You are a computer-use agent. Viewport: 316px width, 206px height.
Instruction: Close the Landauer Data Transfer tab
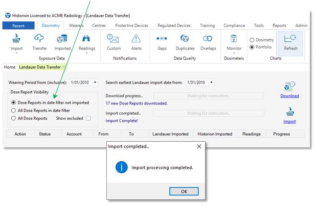64,67
